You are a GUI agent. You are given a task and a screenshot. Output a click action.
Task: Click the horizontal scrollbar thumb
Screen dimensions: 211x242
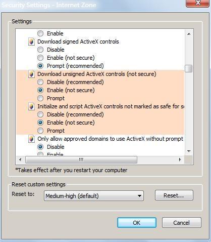[81, 159]
